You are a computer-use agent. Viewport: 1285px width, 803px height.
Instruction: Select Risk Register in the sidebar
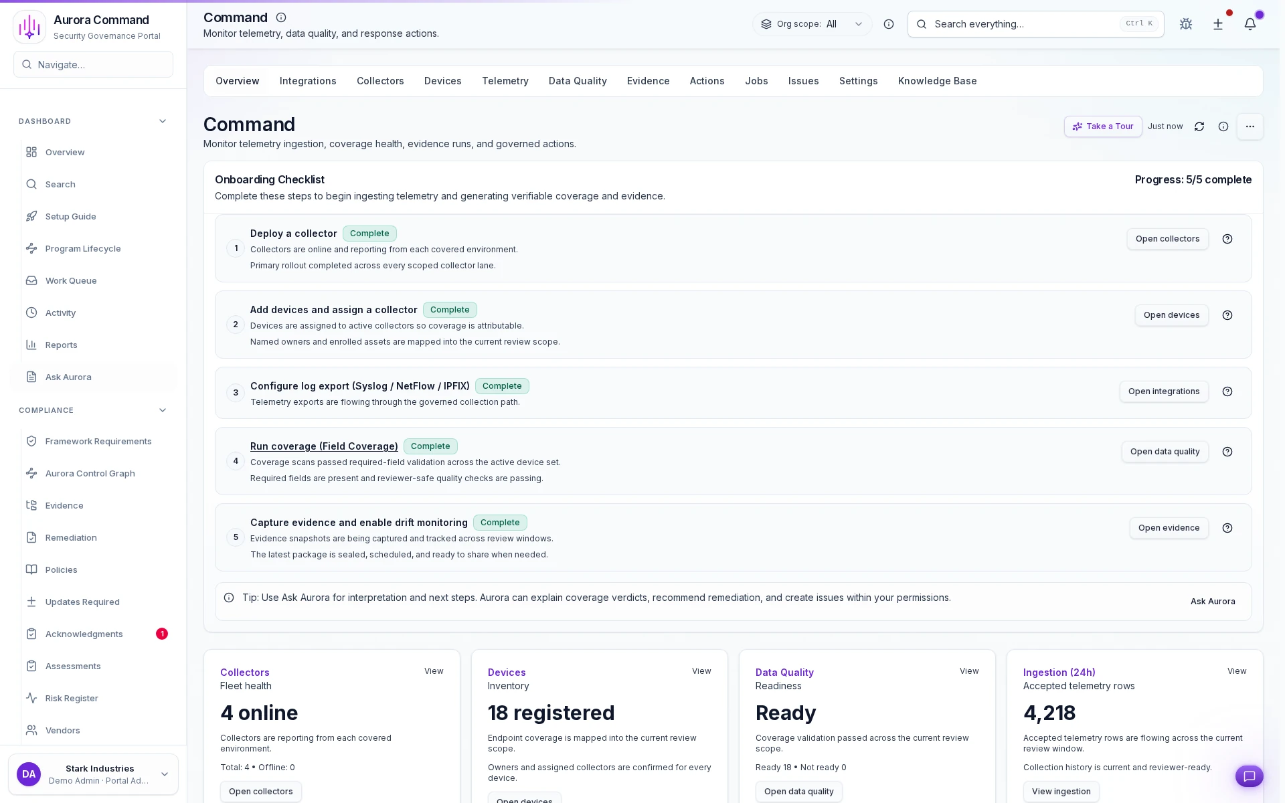[x=71, y=698]
